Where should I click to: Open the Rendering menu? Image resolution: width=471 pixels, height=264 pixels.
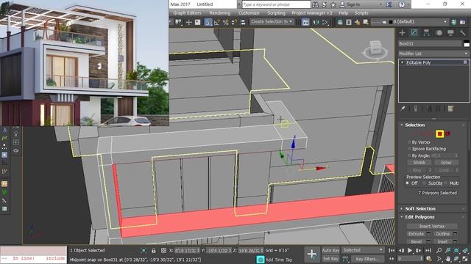pyautogui.click(x=219, y=13)
